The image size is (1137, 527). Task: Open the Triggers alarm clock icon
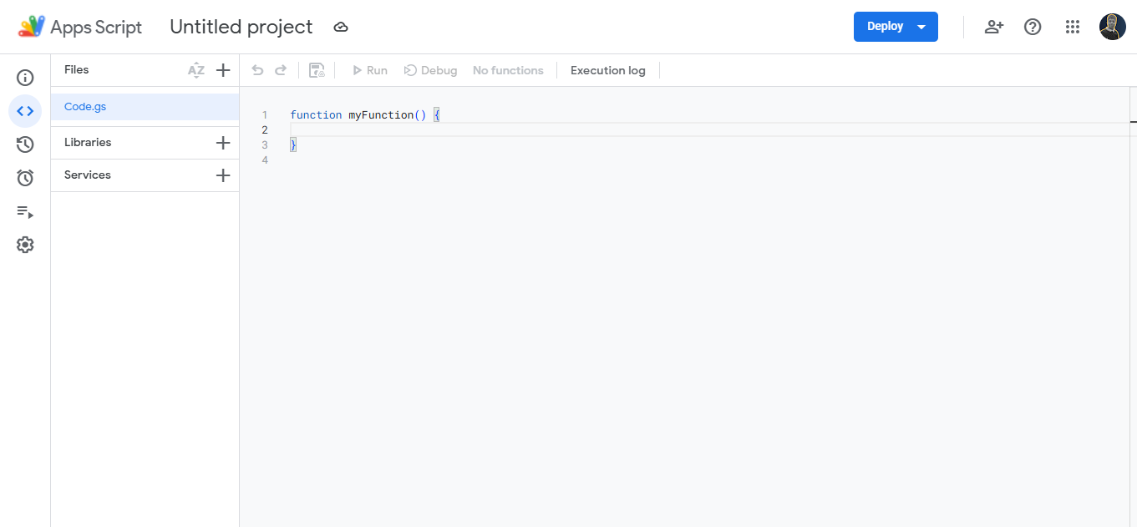tap(25, 178)
